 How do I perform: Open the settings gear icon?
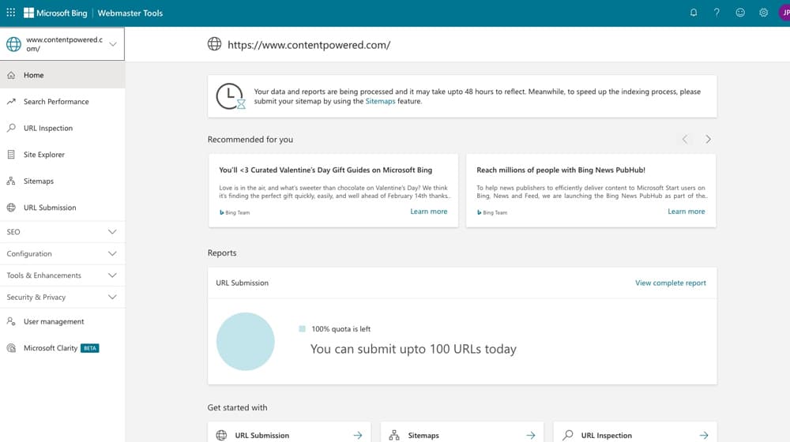point(763,13)
